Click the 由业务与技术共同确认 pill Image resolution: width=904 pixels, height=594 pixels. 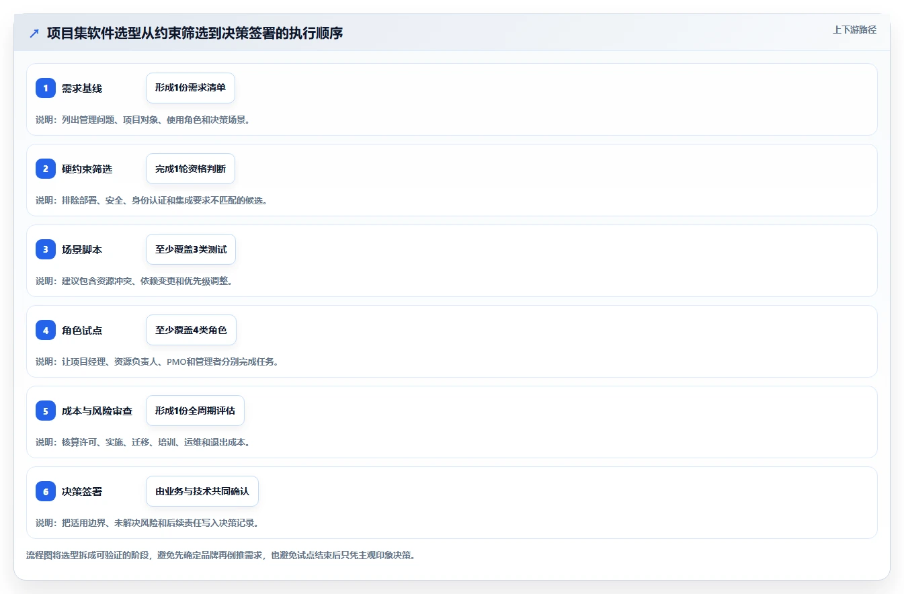point(202,491)
